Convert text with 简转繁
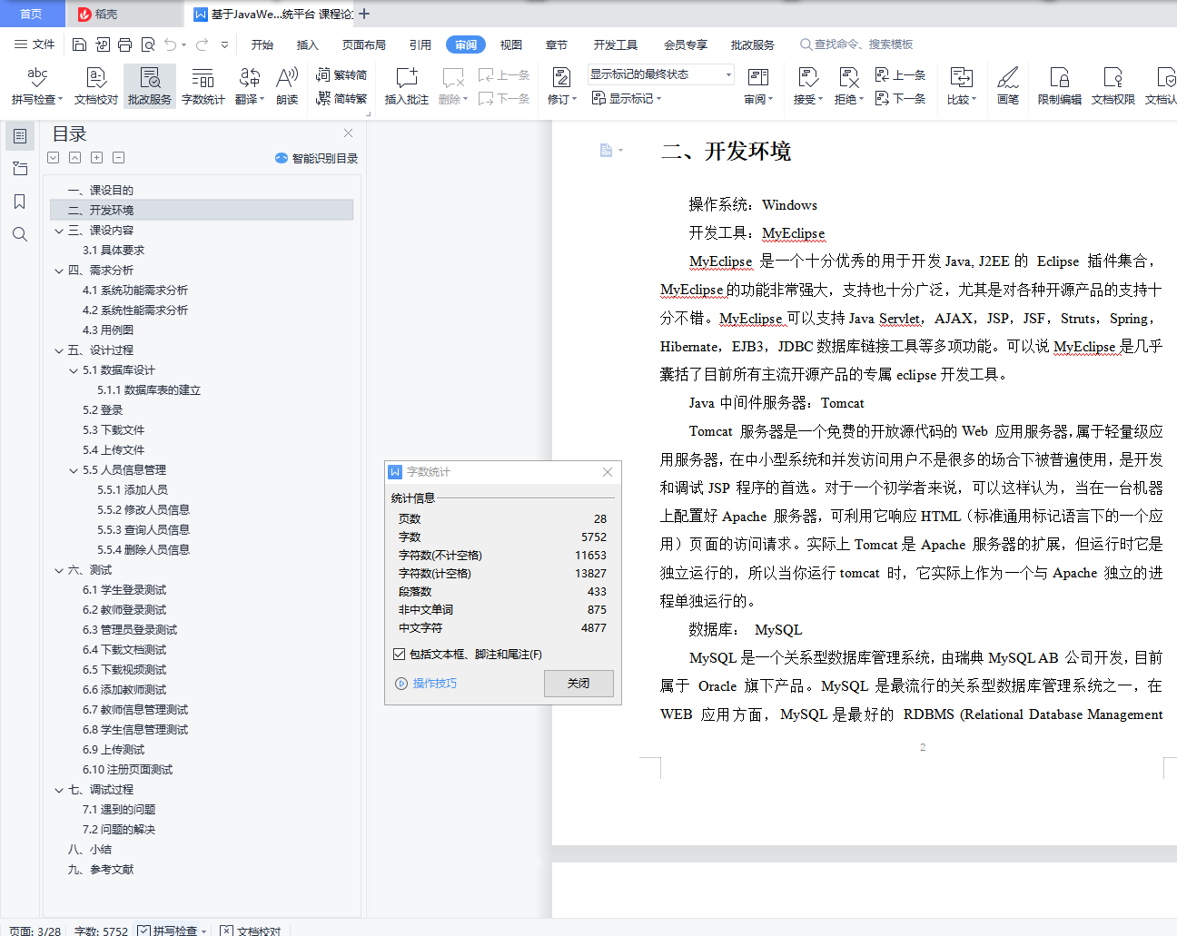1177x936 pixels. click(341, 98)
